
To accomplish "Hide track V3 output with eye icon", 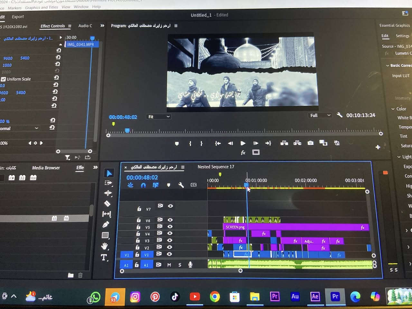I will click(x=170, y=240).
